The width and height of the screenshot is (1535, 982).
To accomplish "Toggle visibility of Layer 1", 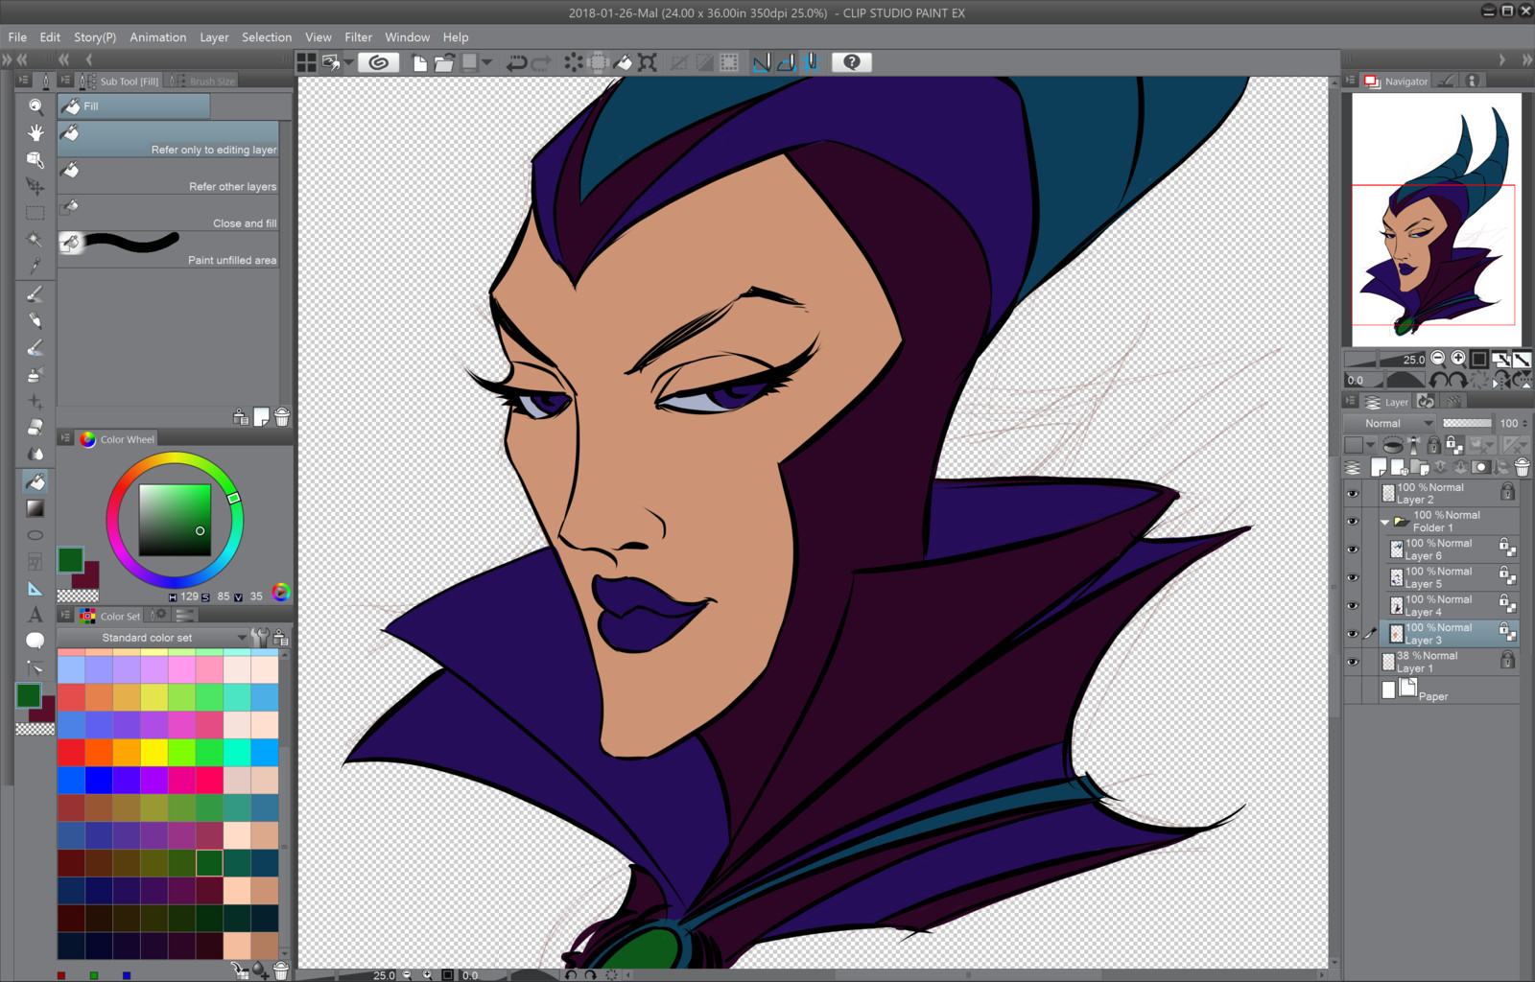I will tap(1353, 662).
